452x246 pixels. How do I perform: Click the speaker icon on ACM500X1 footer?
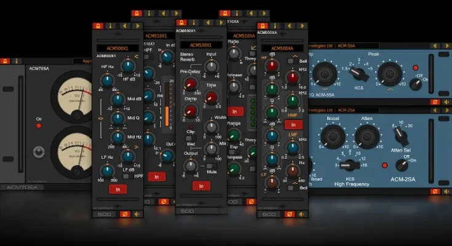click(137, 215)
